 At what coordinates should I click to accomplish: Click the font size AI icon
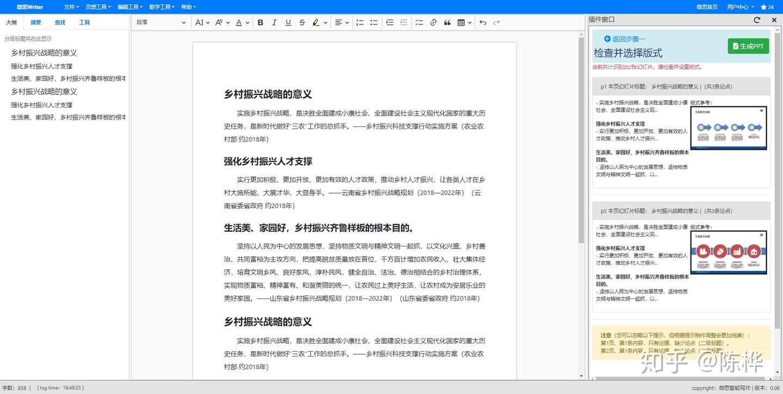[x=199, y=22]
